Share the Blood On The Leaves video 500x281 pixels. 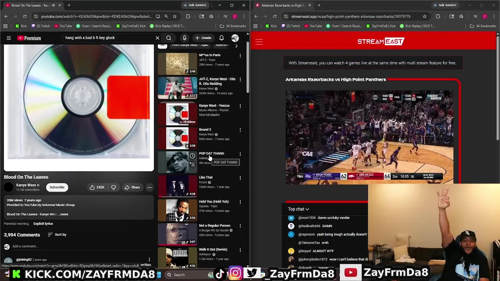(x=132, y=187)
